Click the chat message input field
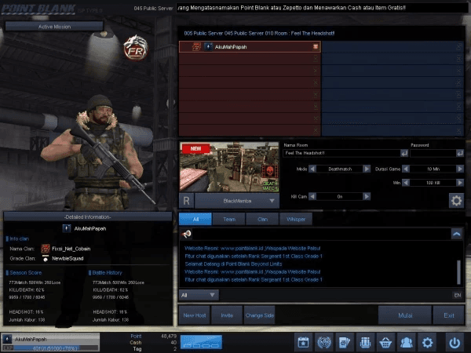The height and width of the screenshot is (353, 471). [336, 295]
